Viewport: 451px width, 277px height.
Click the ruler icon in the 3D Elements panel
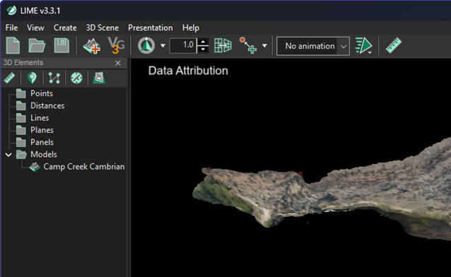coord(9,78)
